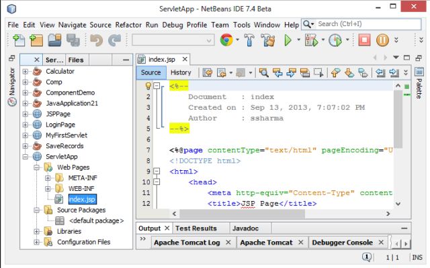
Task: Open the Navigator side panel
Action: pos(12,86)
